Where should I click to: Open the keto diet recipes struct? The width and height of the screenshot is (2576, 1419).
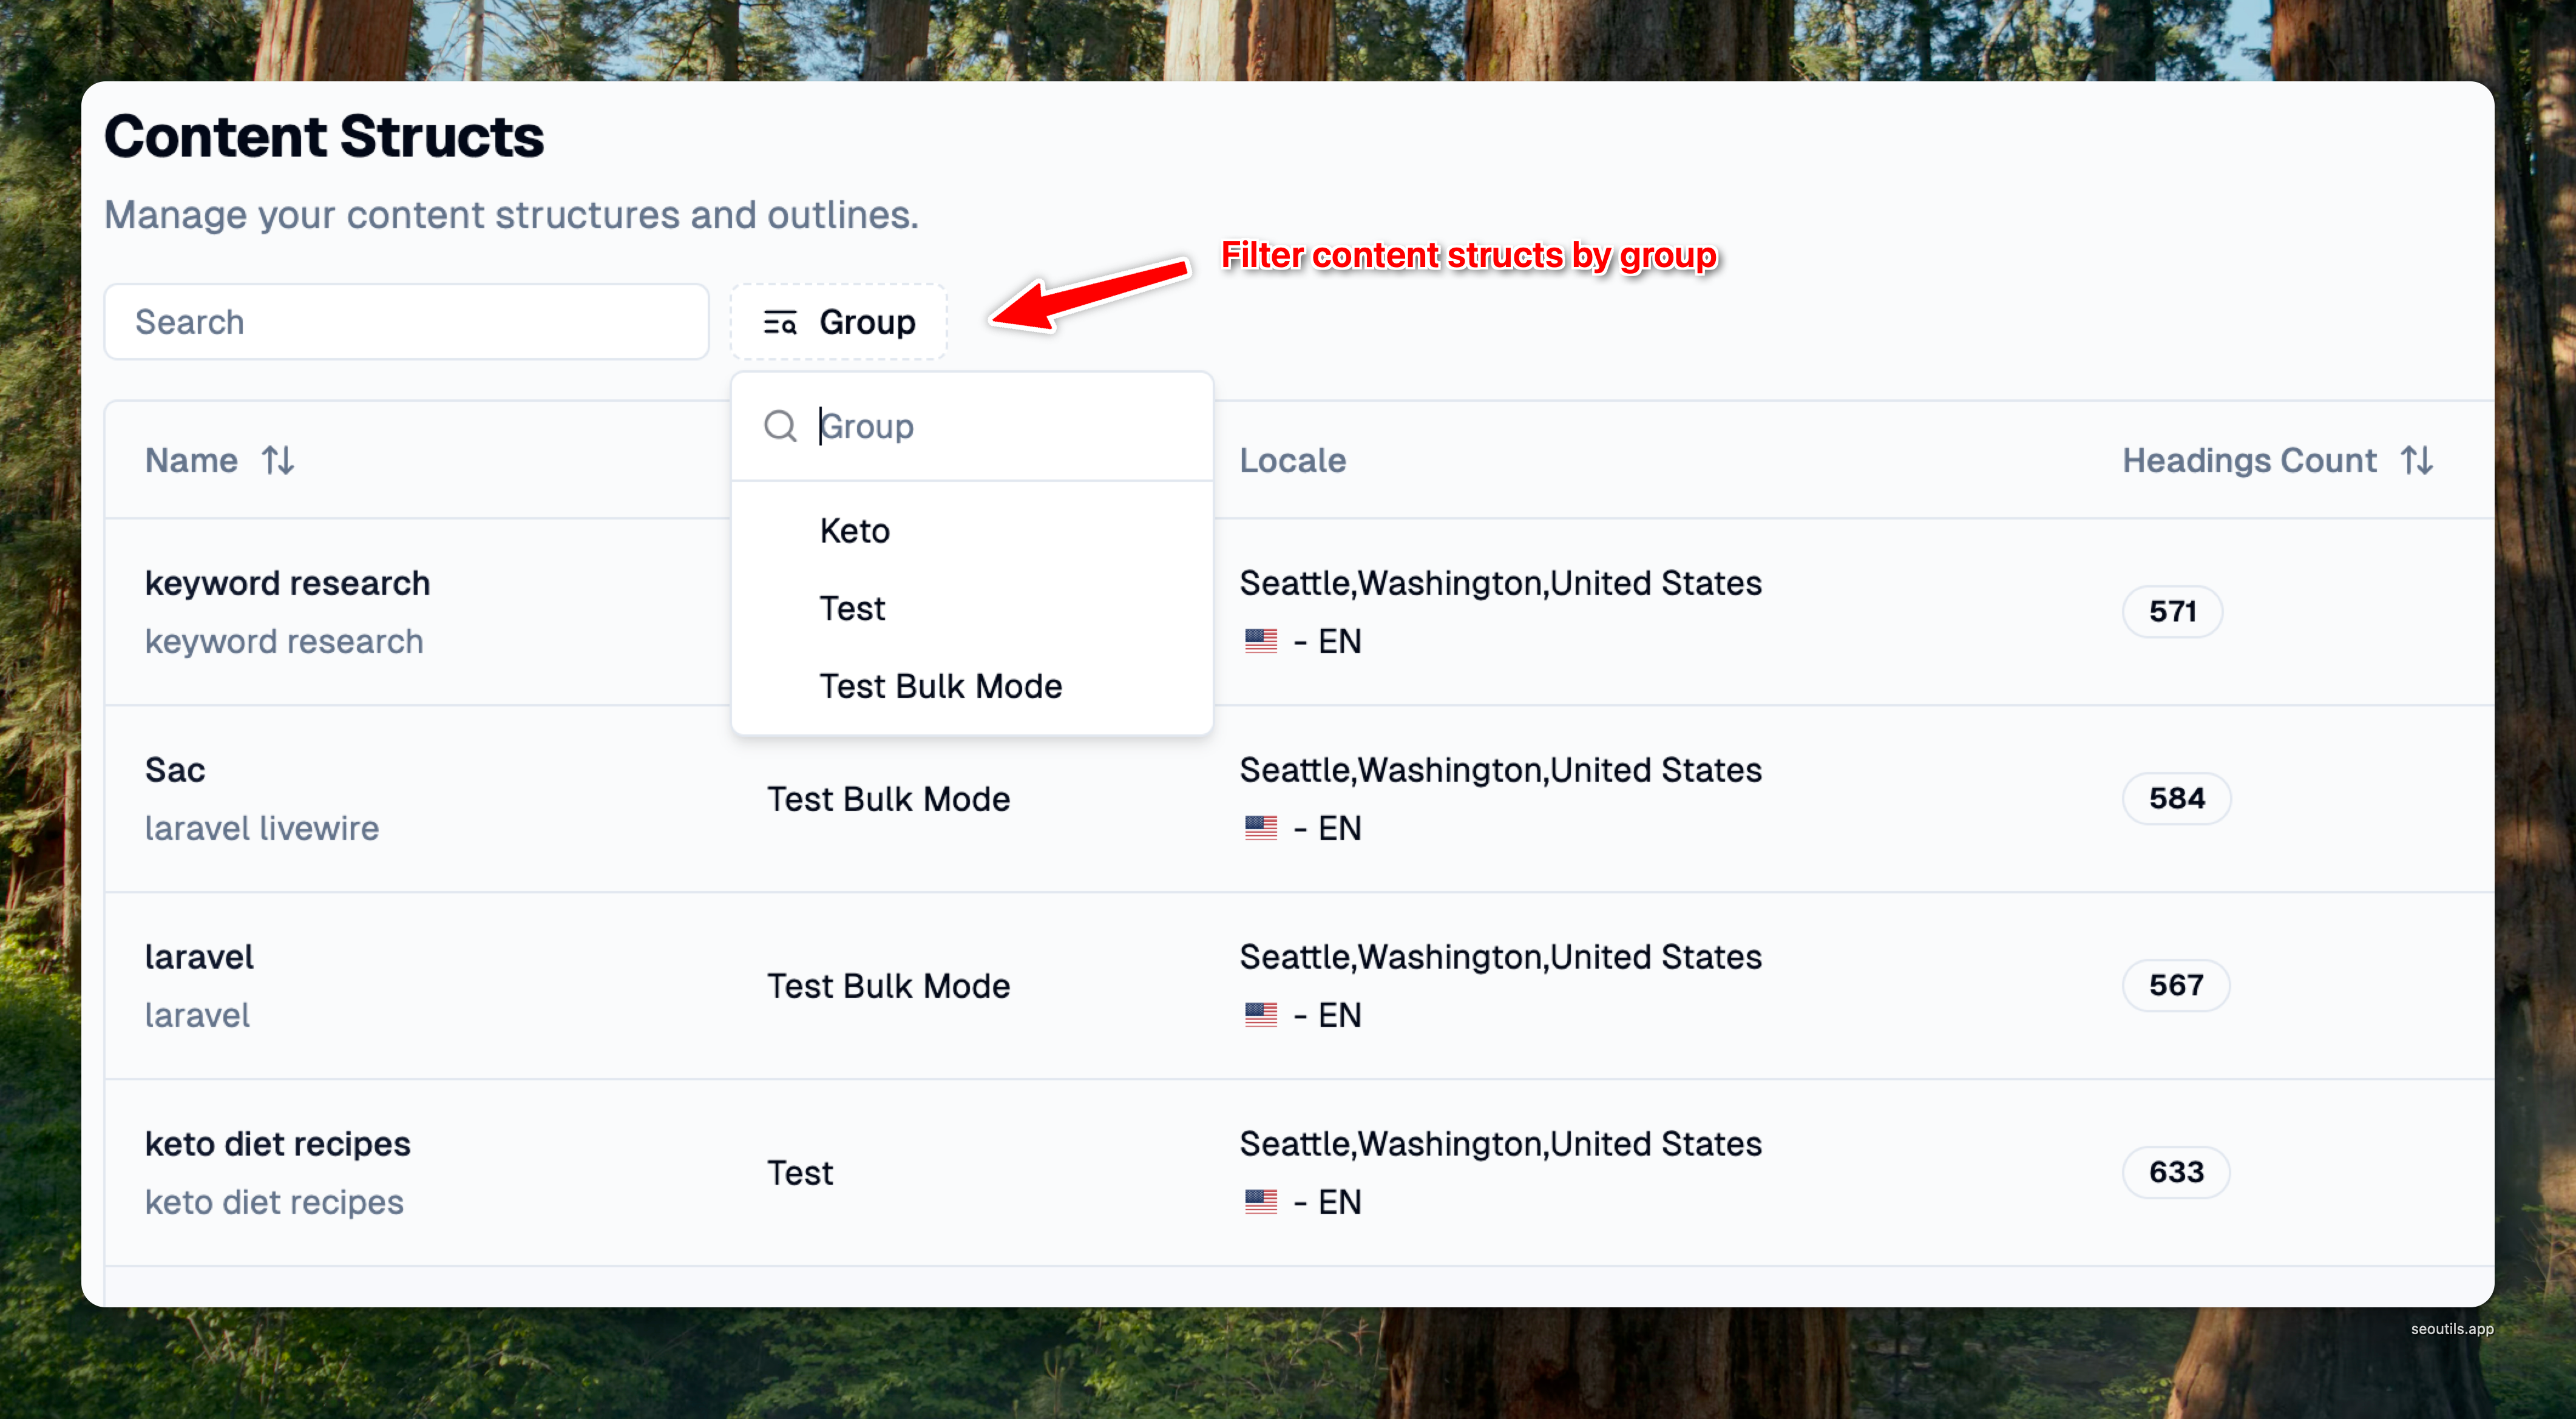pos(277,1144)
